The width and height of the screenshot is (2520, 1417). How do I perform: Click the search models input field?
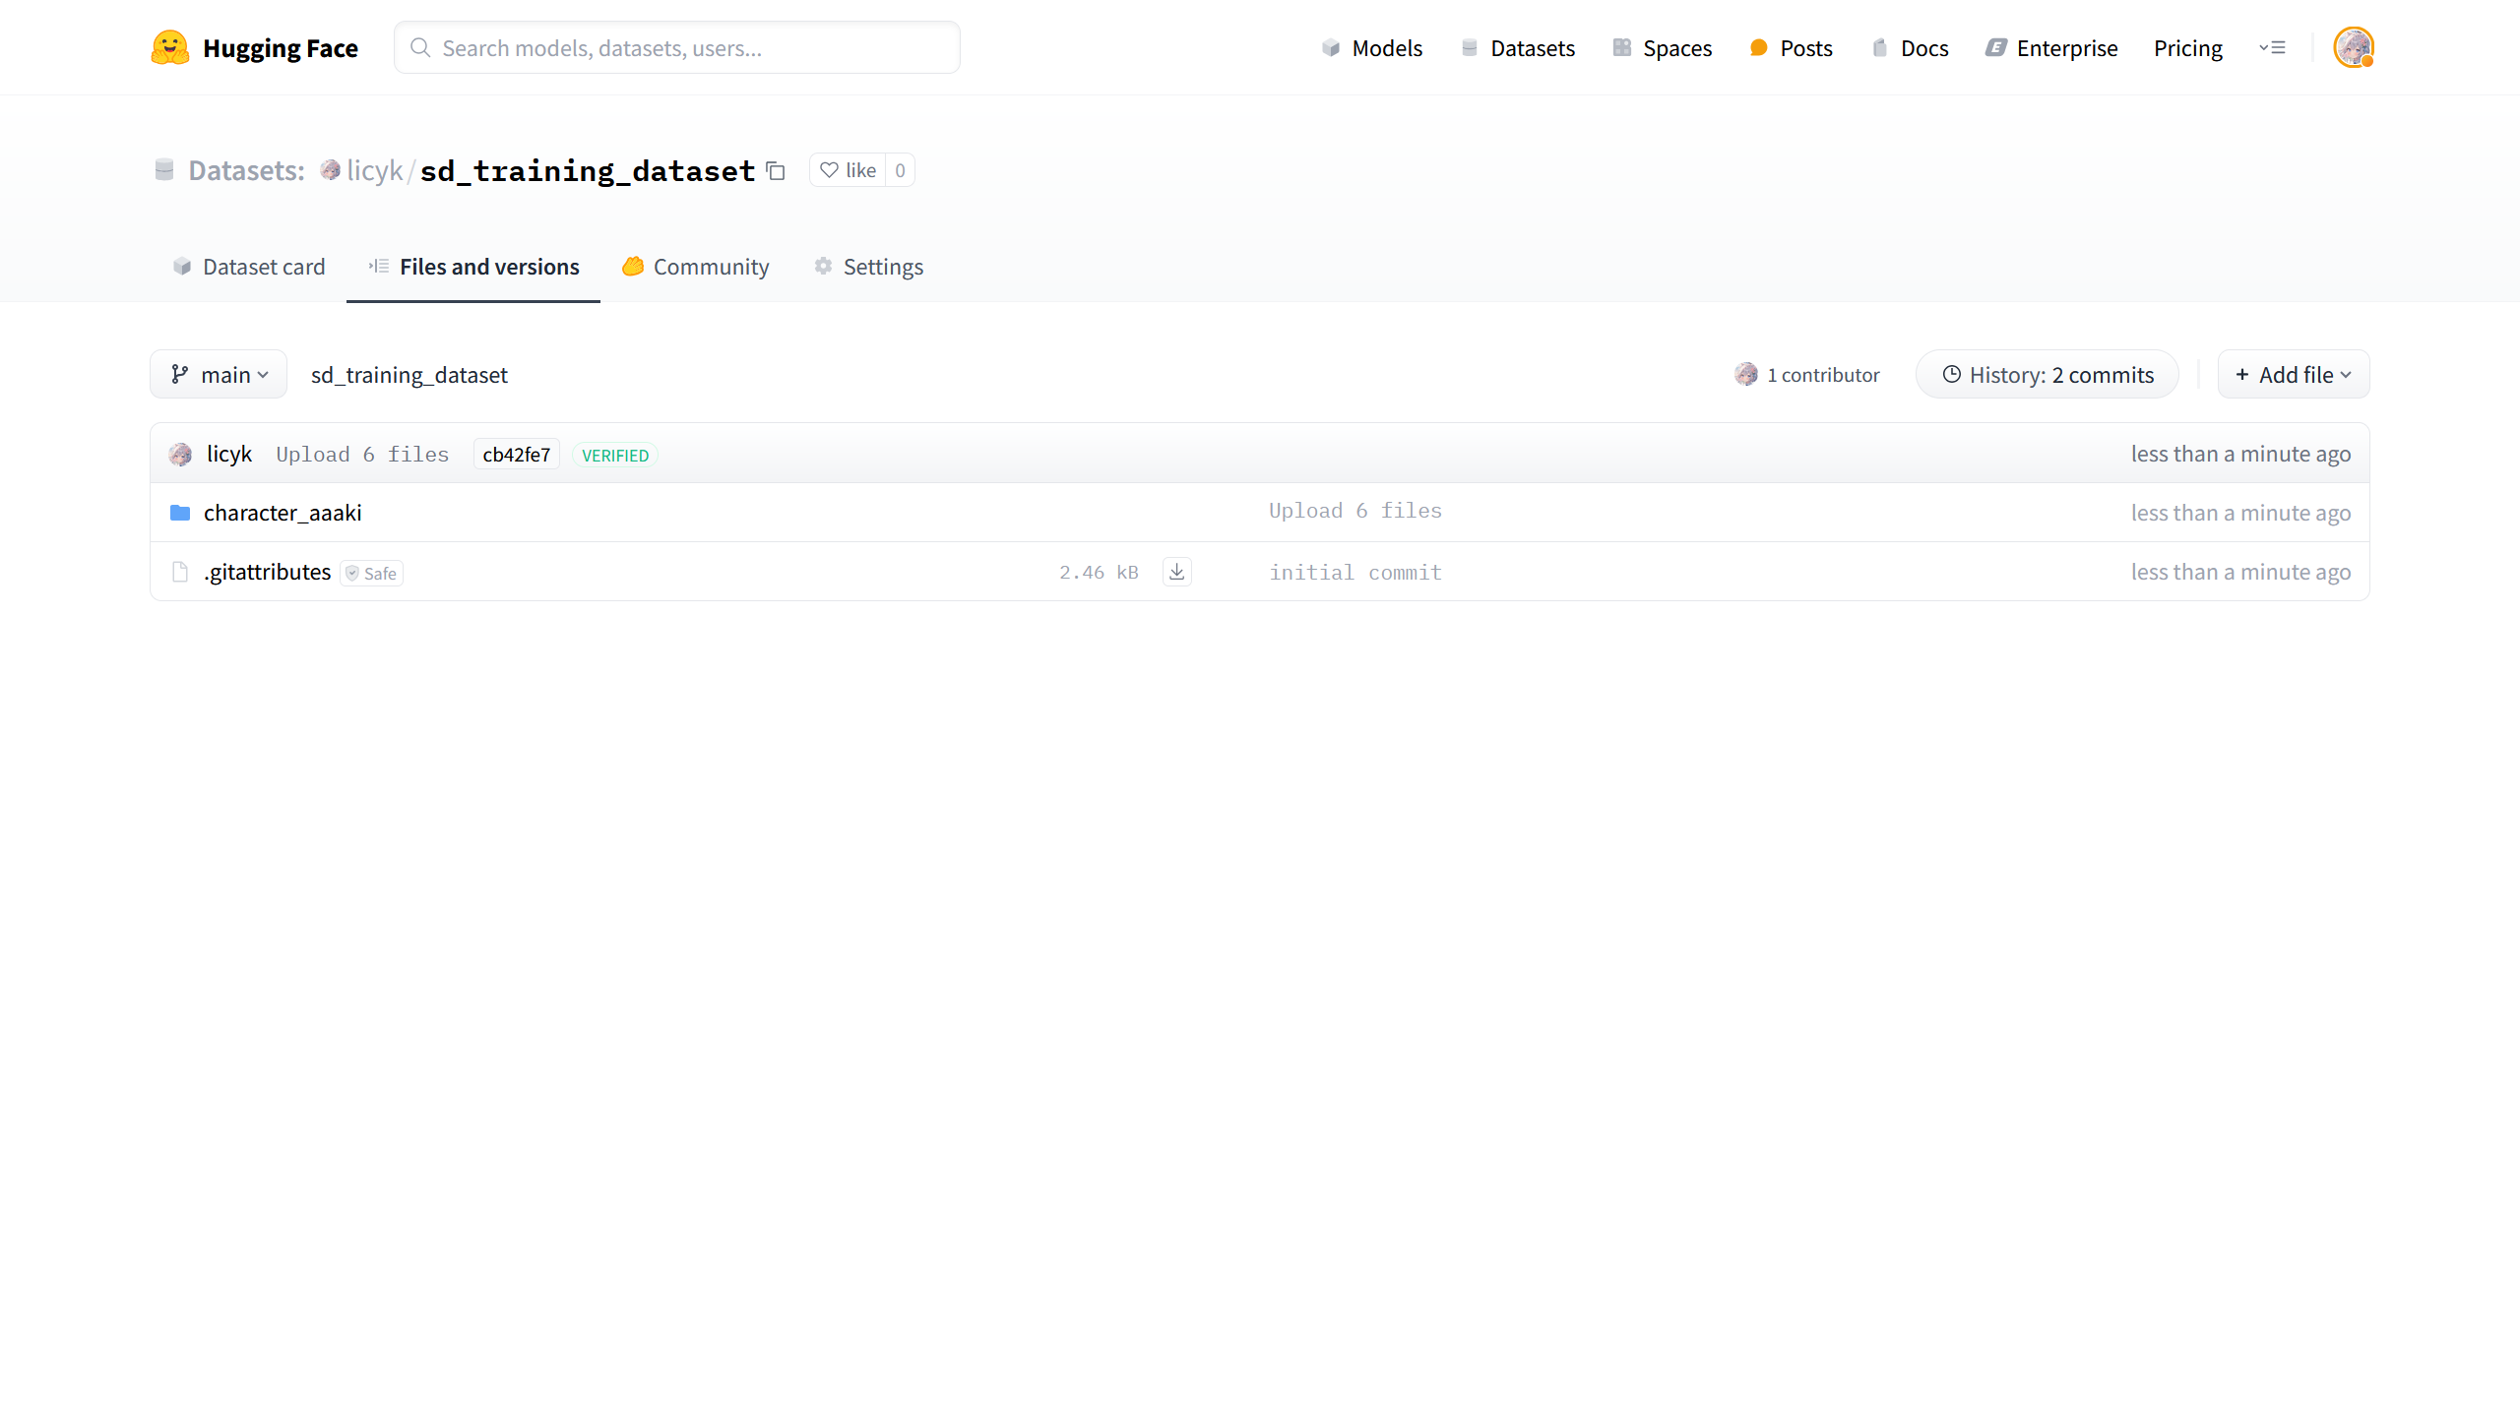point(676,47)
